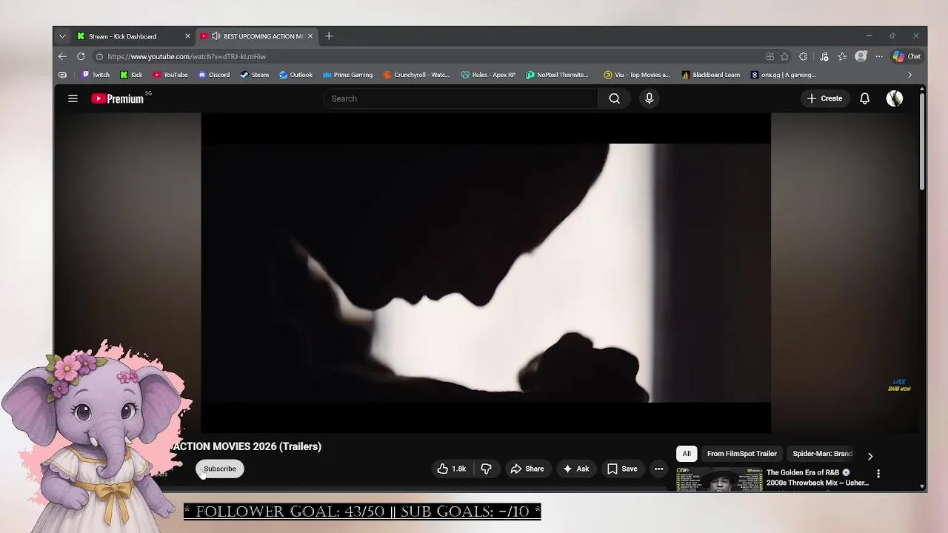948x533 pixels.
Task: Open the Rules - Apex RP bookmark
Action: 488,75
